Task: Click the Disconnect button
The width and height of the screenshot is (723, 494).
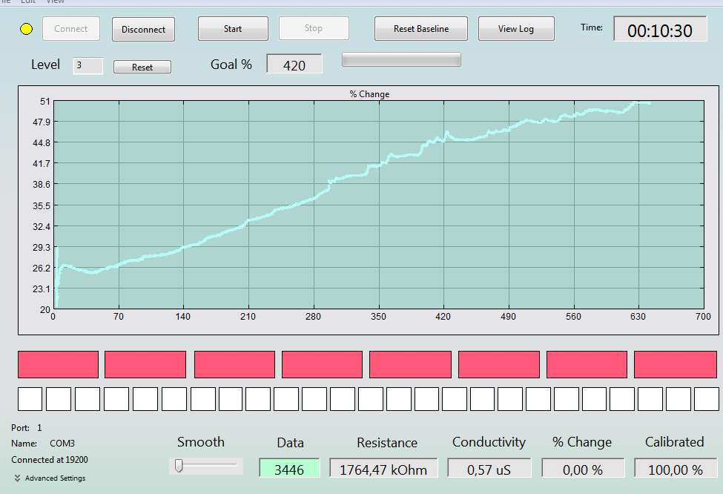Action: click(x=143, y=29)
